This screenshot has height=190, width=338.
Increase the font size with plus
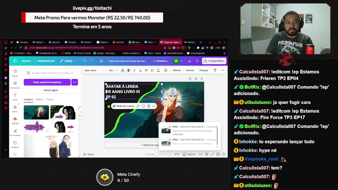(x=116, y=70)
